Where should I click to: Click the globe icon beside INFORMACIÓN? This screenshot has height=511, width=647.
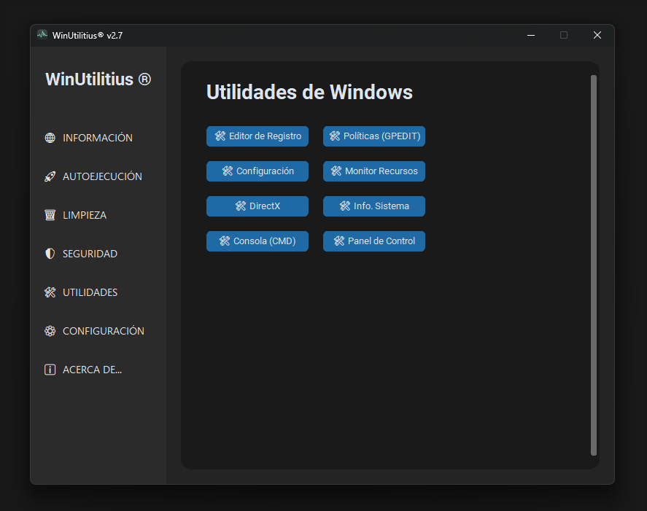tap(50, 138)
